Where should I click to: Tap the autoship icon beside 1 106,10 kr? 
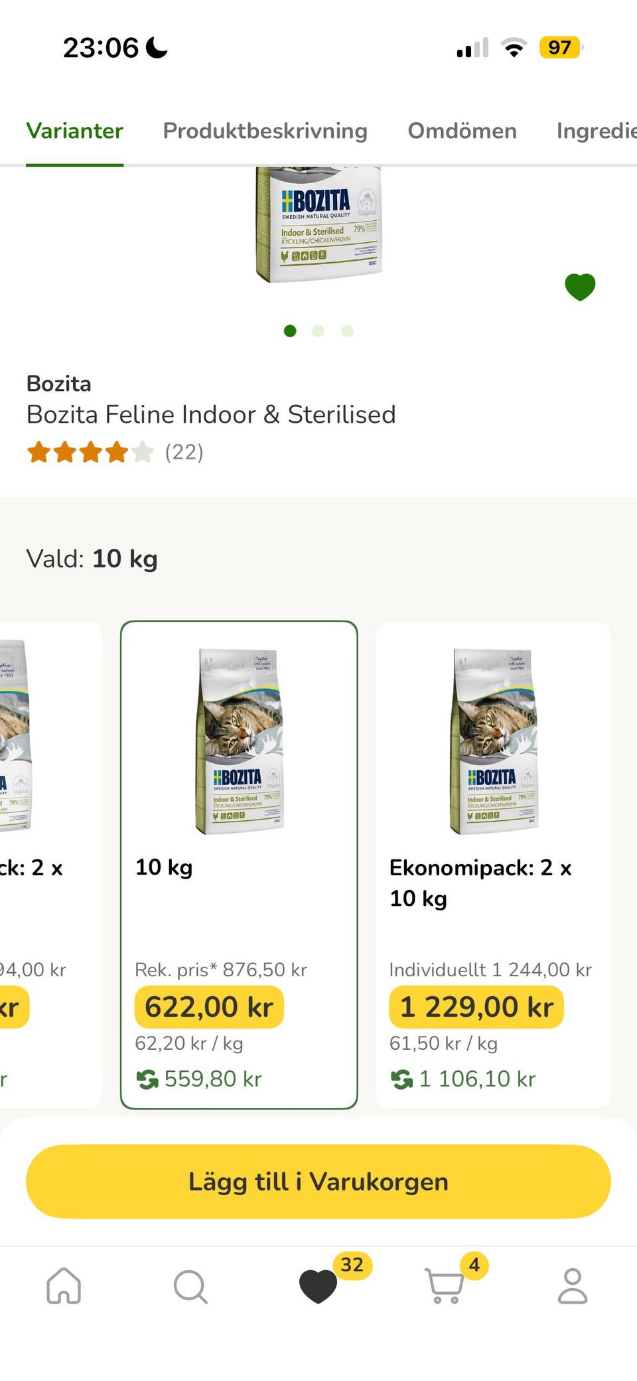401,1079
